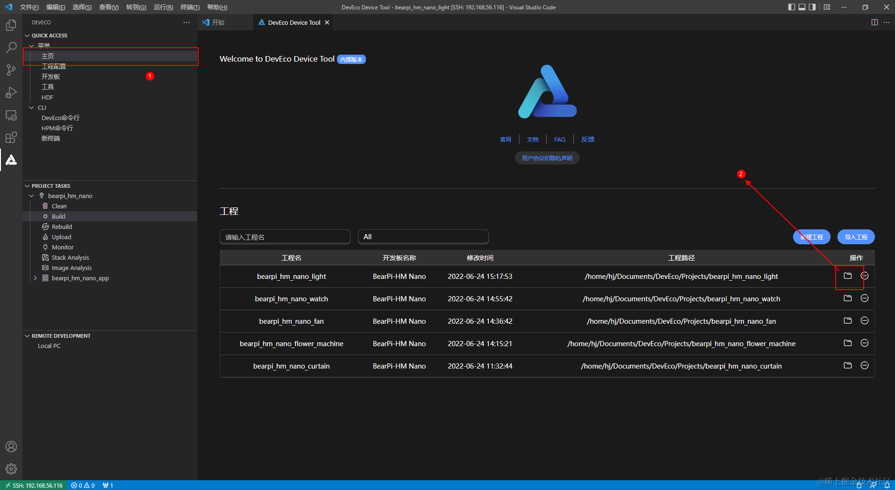
Task: Collapse the REMOTE DEVELOPMENT section
Action: pos(27,336)
